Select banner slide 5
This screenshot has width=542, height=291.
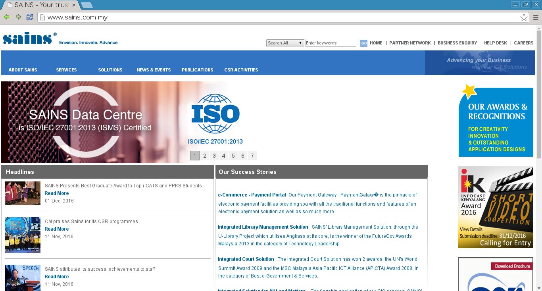tap(233, 156)
